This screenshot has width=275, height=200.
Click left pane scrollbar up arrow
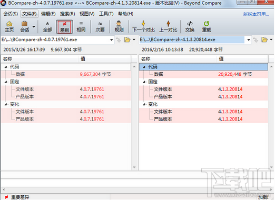pyautogui.click(x=134, y=67)
